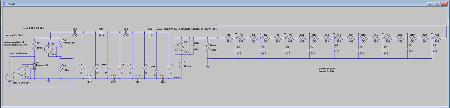This screenshot has width=450, height=108.
Task: Select the Rleak resistor symbol
Action: 207,48
